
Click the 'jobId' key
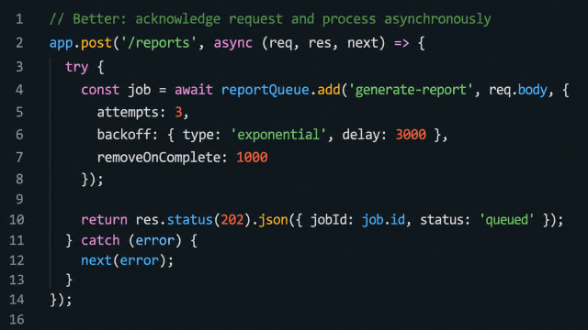click(328, 220)
